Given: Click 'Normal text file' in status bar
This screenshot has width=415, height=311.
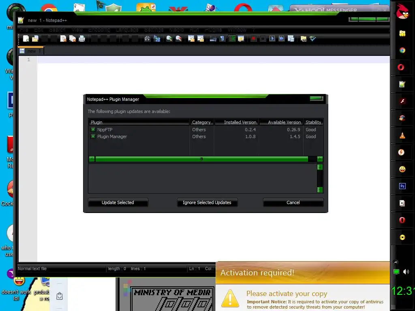Looking at the screenshot, I should [32, 268].
